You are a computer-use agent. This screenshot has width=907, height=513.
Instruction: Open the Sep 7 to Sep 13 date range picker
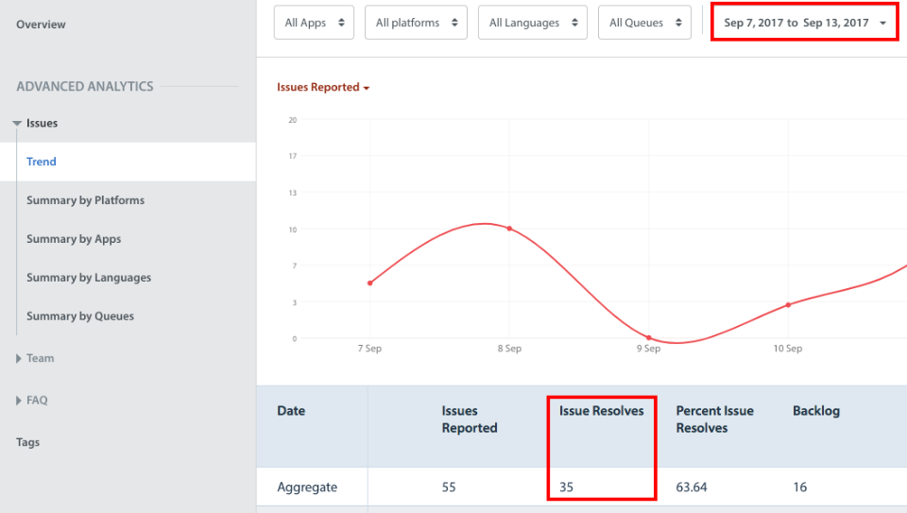pos(805,23)
